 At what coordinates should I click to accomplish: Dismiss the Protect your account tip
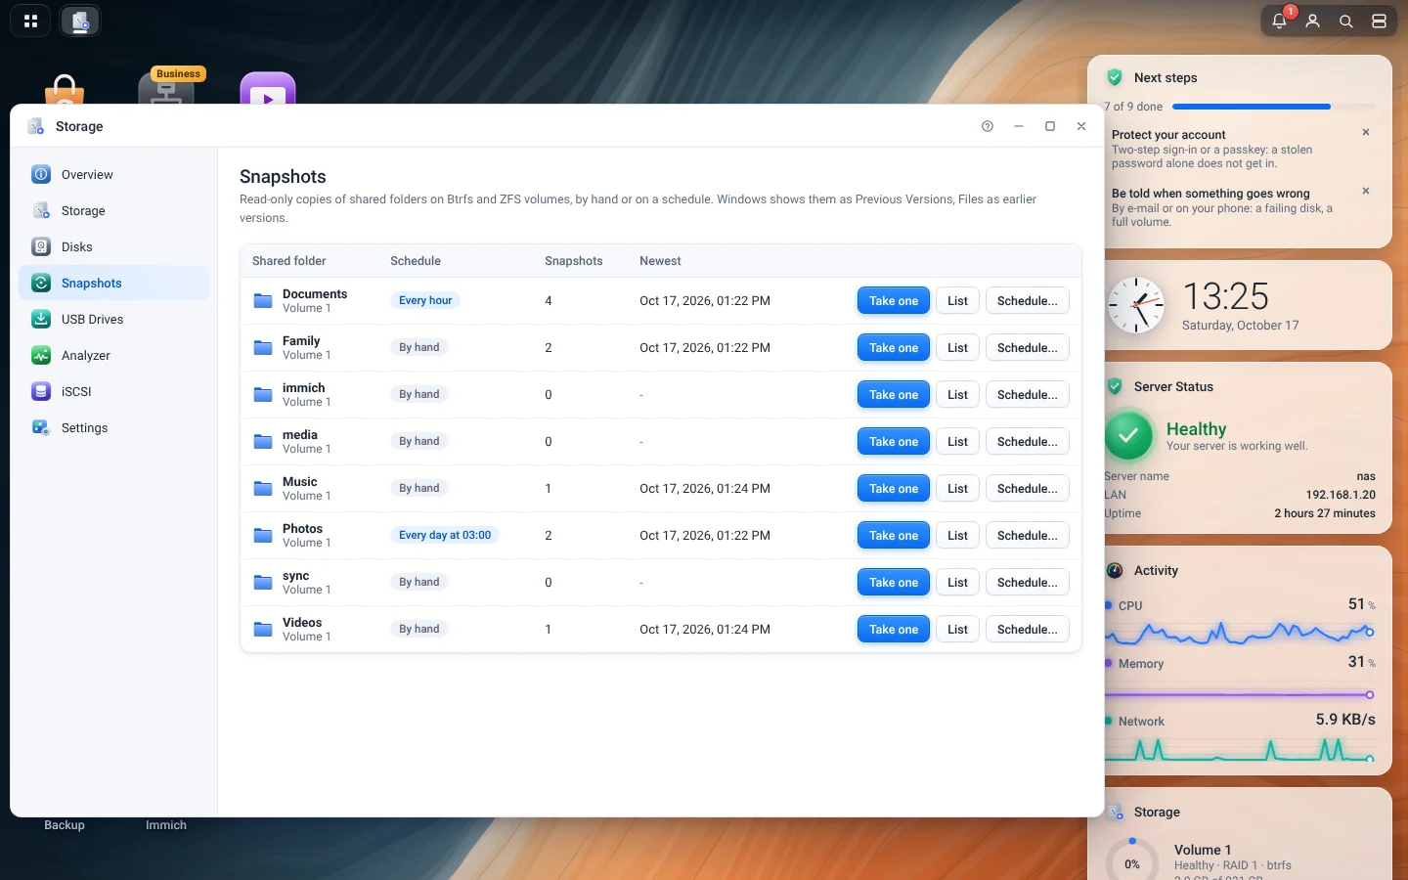tap(1366, 132)
